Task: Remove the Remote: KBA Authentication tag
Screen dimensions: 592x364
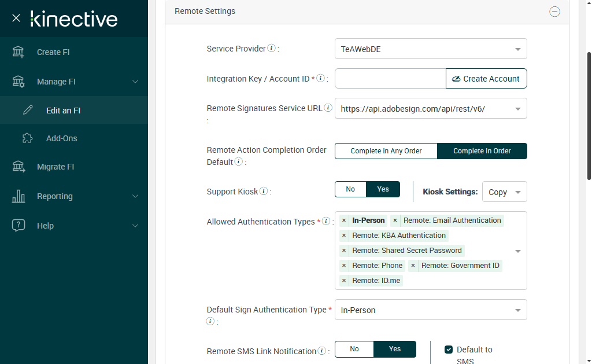Action: 344,236
